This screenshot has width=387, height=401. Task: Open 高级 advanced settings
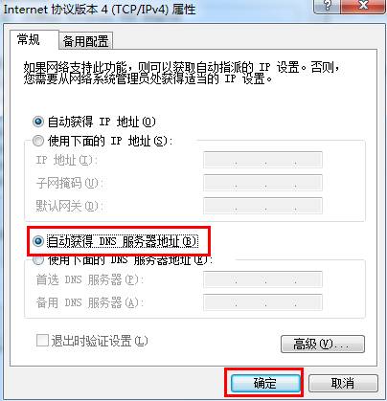(323, 344)
